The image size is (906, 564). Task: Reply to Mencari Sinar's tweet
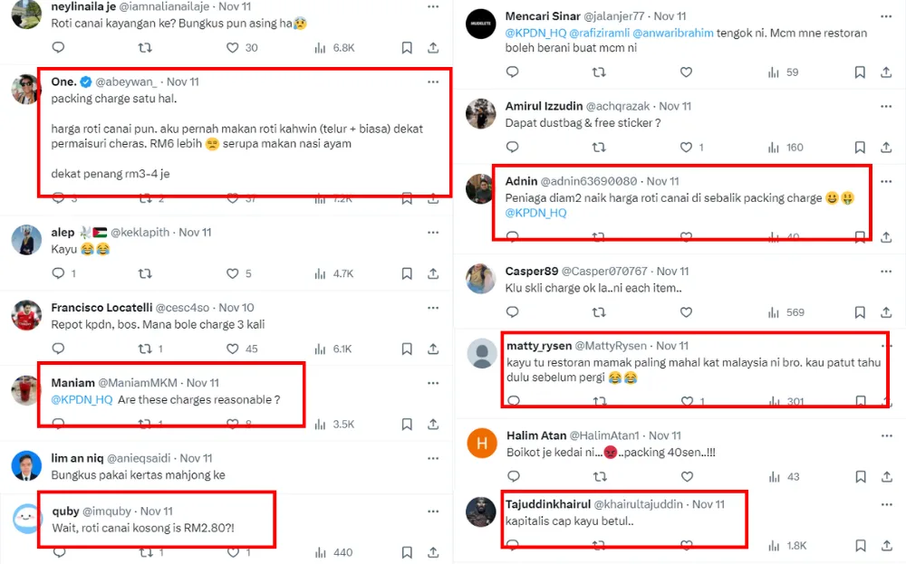[x=511, y=72]
